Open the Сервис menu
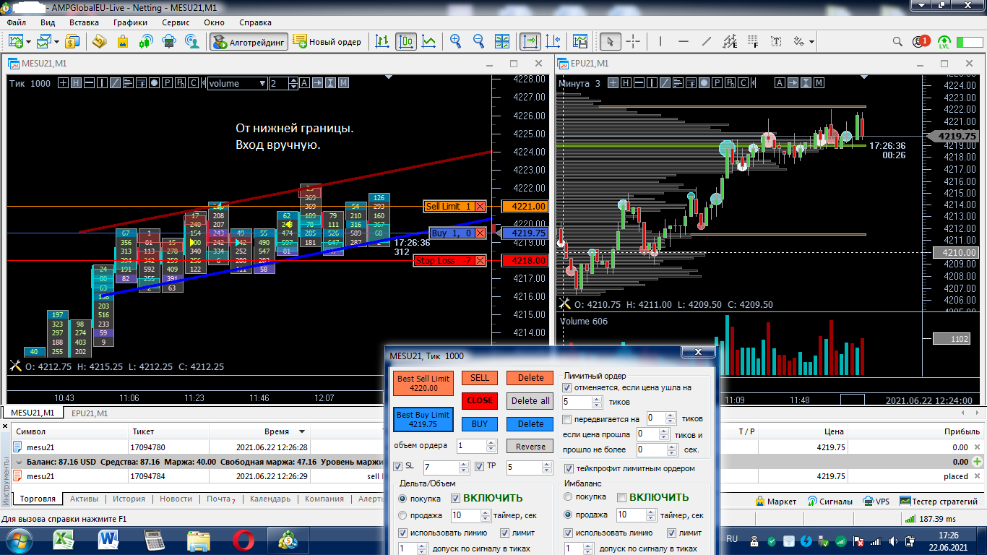987x555 pixels. (x=176, y=22)
